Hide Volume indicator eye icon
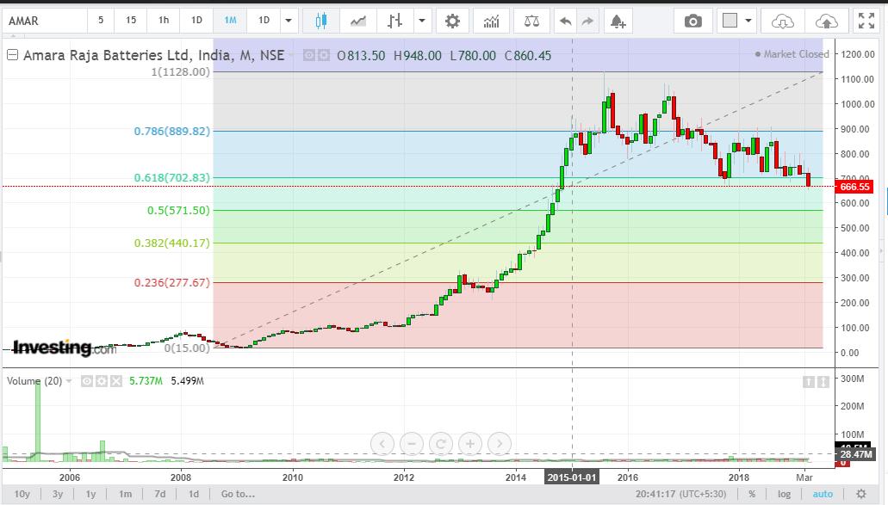This screenshot has width=888, height=505. point(87,381)
